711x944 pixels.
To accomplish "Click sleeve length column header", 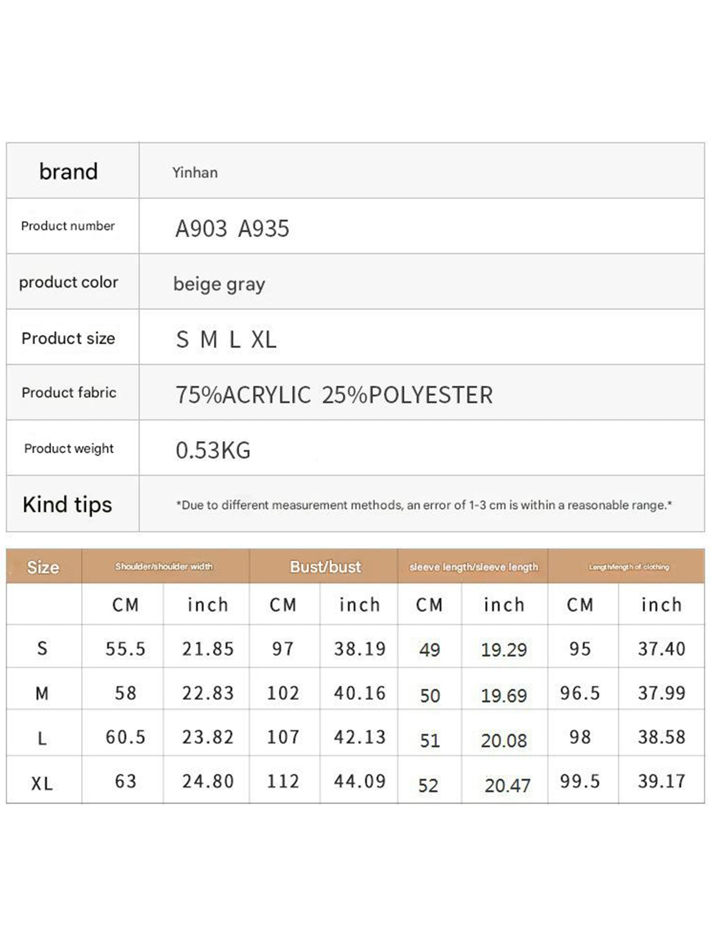I will [x=474, y=567].
